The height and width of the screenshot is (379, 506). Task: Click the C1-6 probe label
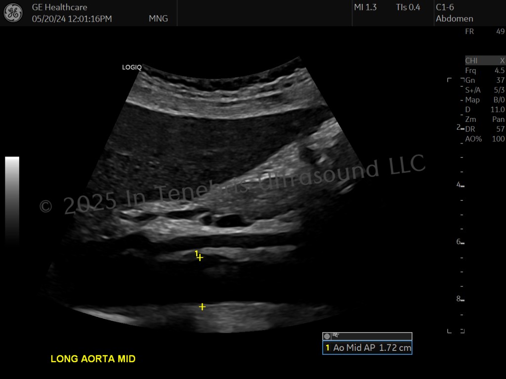(x=445, y=7)
